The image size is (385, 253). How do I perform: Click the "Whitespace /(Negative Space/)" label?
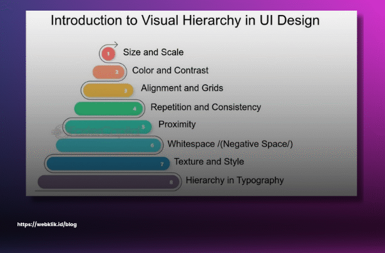pyautogui.click(x=230, y=144)
